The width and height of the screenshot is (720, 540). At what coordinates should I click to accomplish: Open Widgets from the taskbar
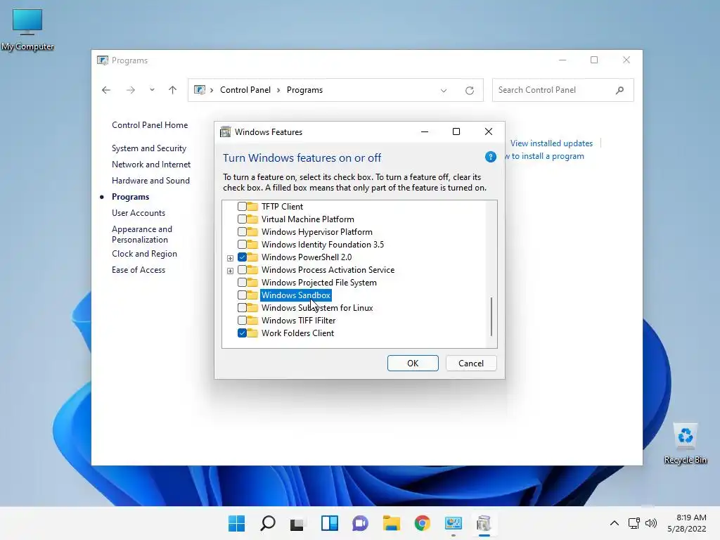click(x=329, y=523)
